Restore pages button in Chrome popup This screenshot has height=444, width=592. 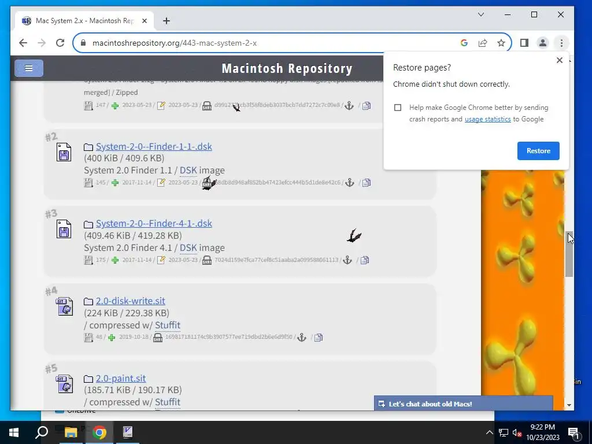pyautogui.click(x=538, y=151)
